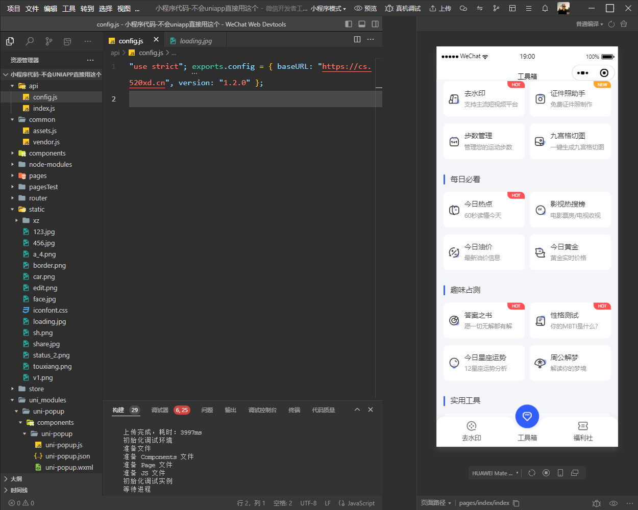The width and height of the screenshot is (638, 510).
Task: Open iconfont.css file in tree
Action: tap(51, 310)
